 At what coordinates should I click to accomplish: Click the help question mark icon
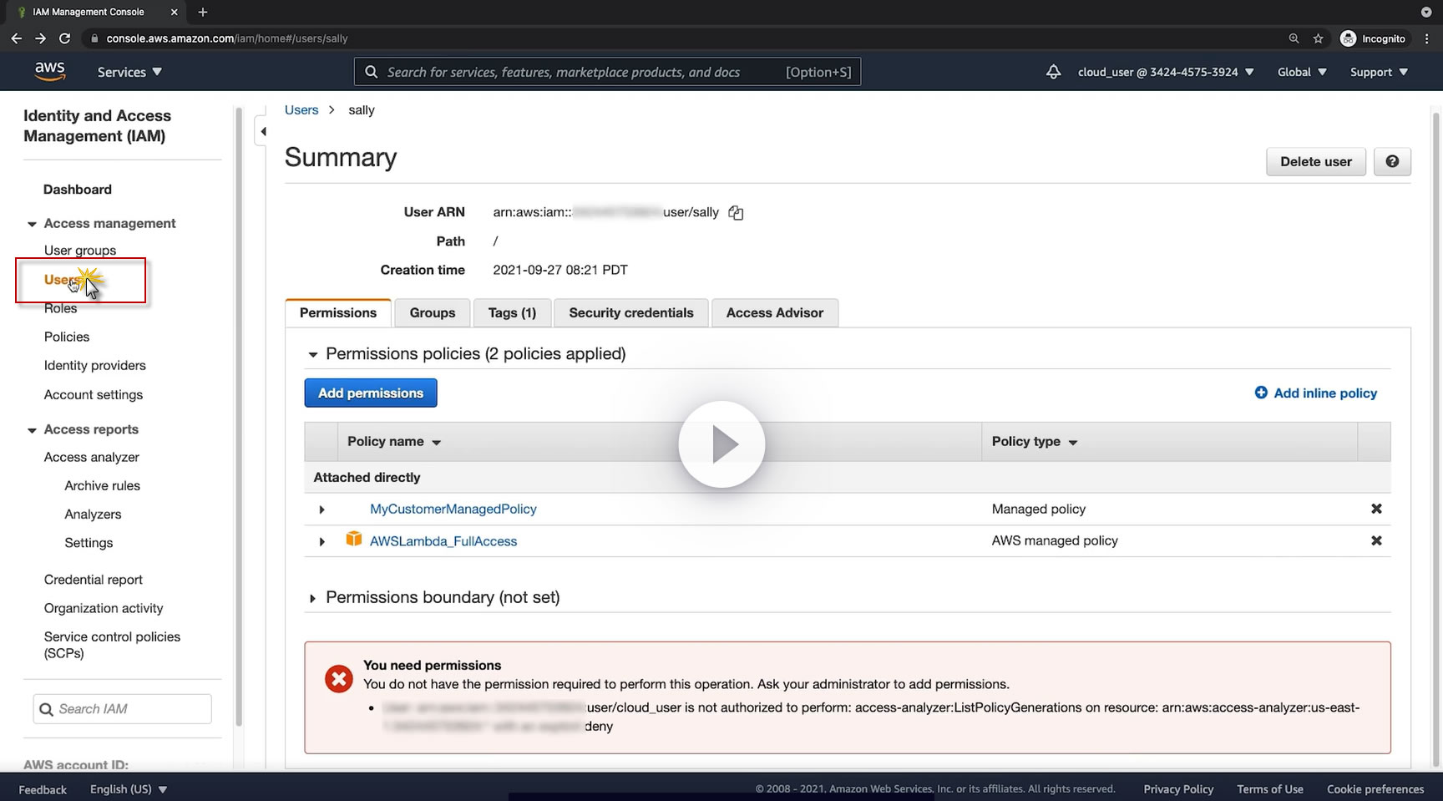[x=1392, y=162]
